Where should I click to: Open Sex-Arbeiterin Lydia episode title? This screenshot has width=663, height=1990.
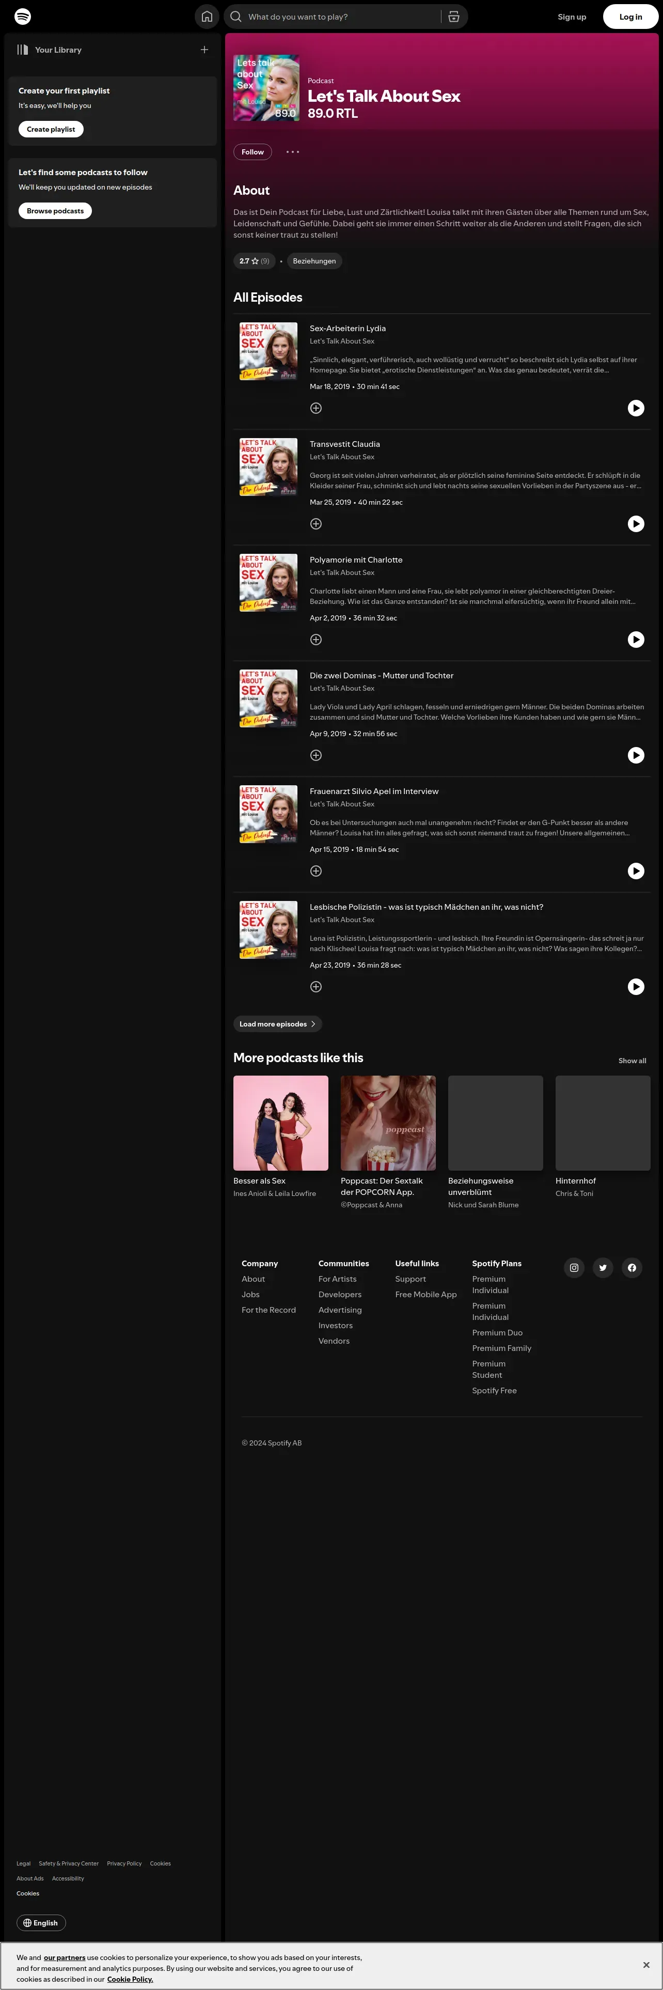pos(348,329)
